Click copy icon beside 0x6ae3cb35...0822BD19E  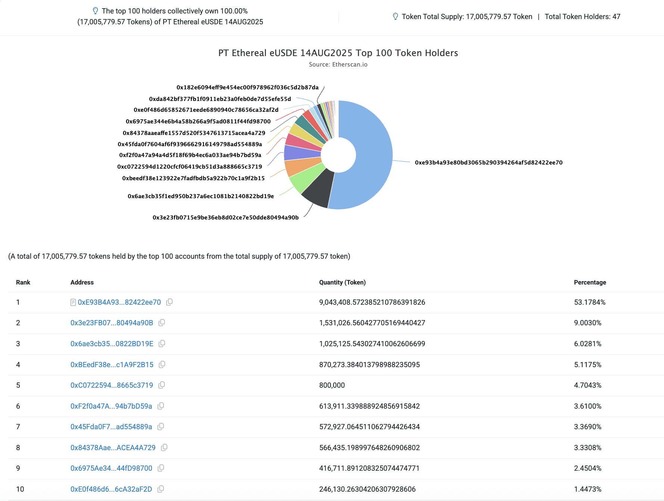[x=162, y=344]
